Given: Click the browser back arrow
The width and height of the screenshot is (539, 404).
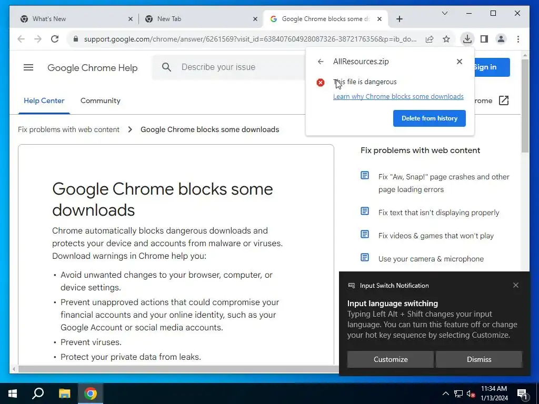Looking at the screenshot, I should coord(21,39).
